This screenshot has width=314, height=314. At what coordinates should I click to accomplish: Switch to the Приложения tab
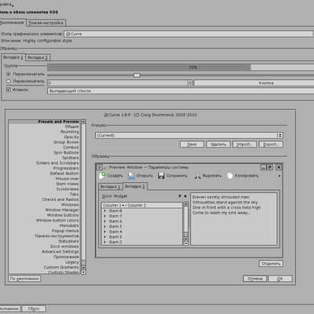(x=13, y=23)
